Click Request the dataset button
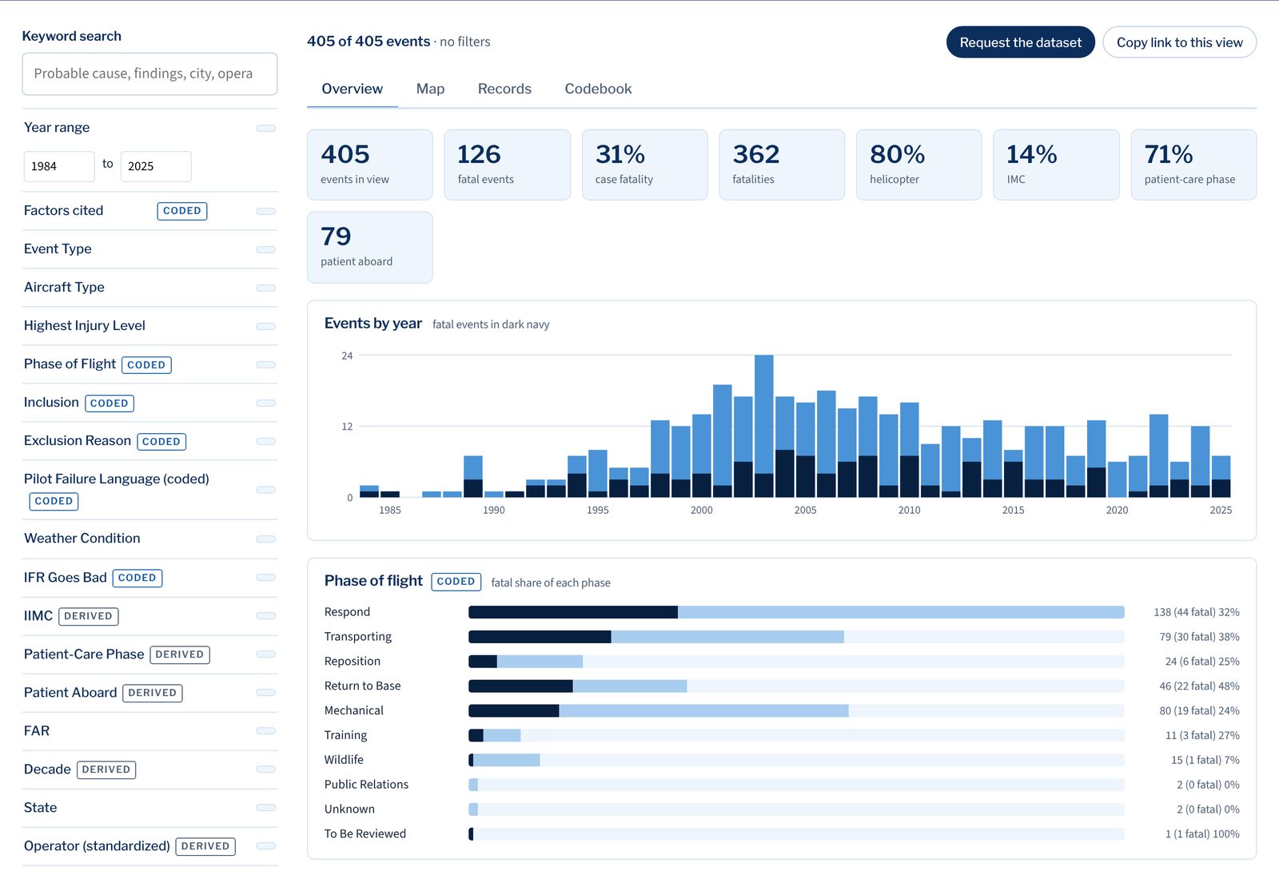 [x=1020, y=42]
